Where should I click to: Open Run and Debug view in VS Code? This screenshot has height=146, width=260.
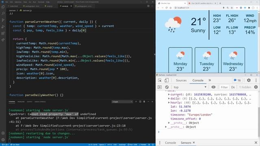click(x=3, y=27)
